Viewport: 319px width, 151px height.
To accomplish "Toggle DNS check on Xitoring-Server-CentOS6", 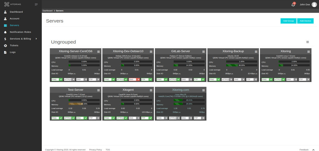I will [82, 80].
